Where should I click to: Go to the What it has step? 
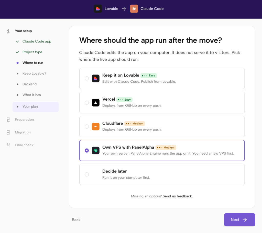click(31, 95)
